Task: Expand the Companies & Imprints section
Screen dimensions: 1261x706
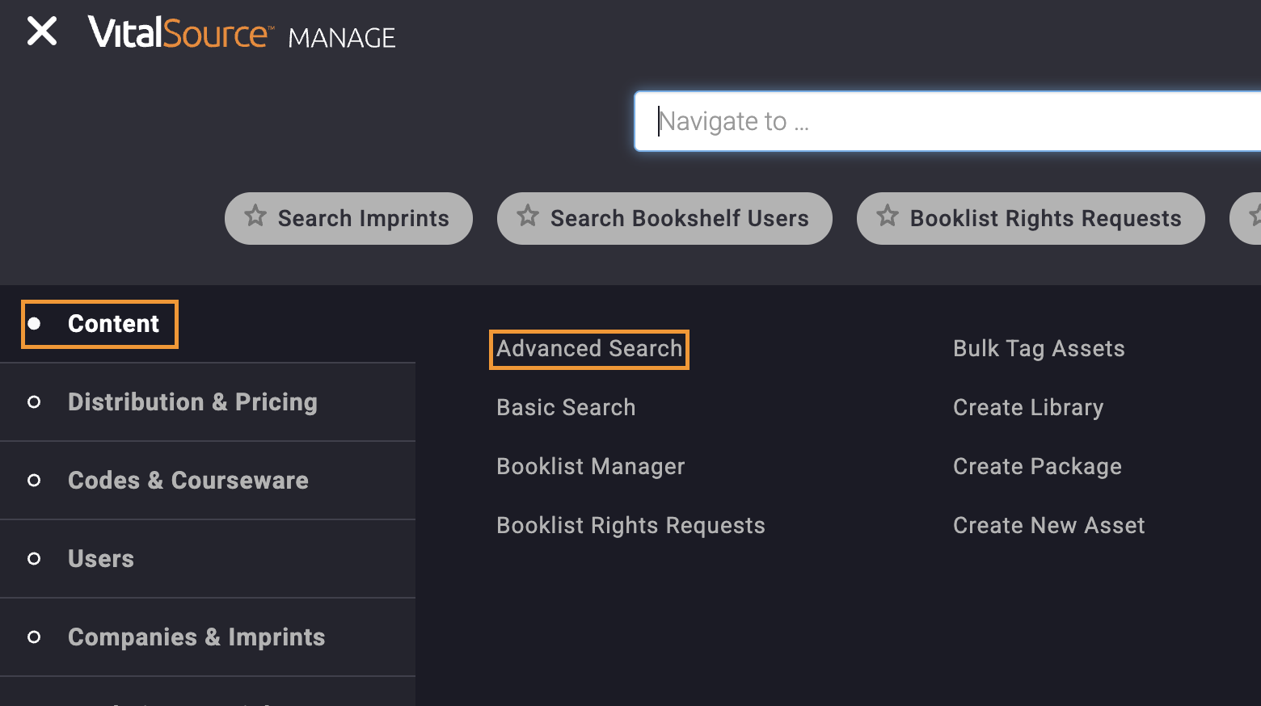Action: click(196, 637)
